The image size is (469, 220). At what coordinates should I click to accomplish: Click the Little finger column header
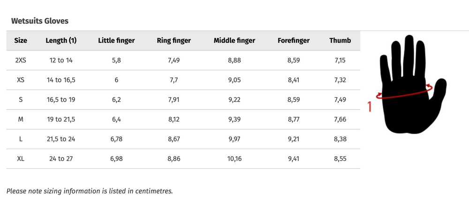[116, 40]
